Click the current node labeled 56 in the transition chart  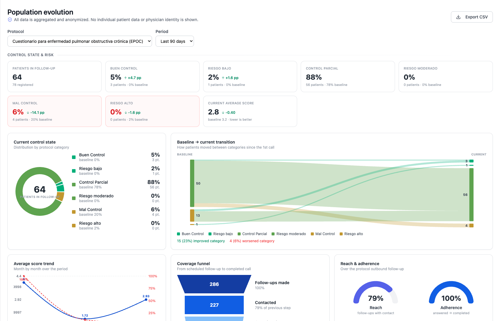[471, 195]
